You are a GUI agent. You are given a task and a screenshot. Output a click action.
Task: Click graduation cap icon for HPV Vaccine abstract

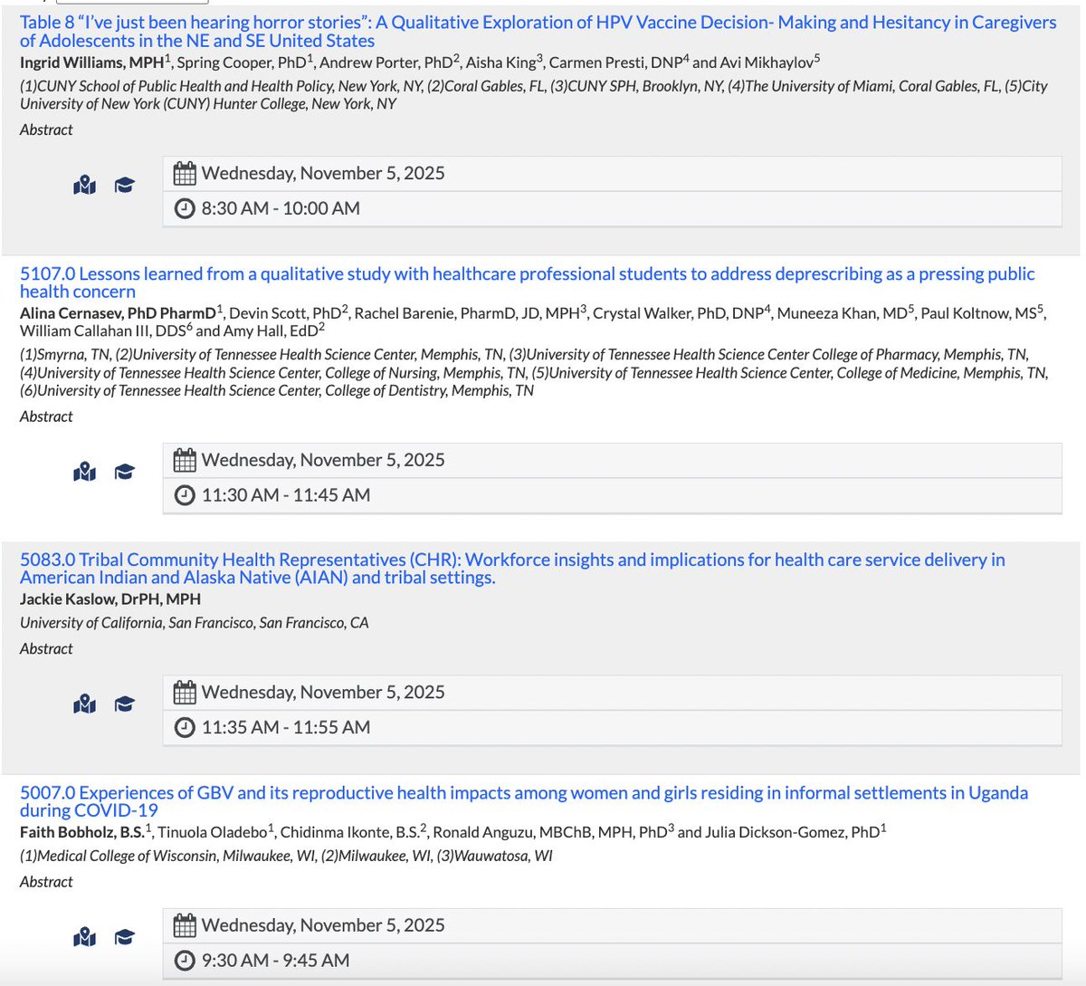pos(124,186)
